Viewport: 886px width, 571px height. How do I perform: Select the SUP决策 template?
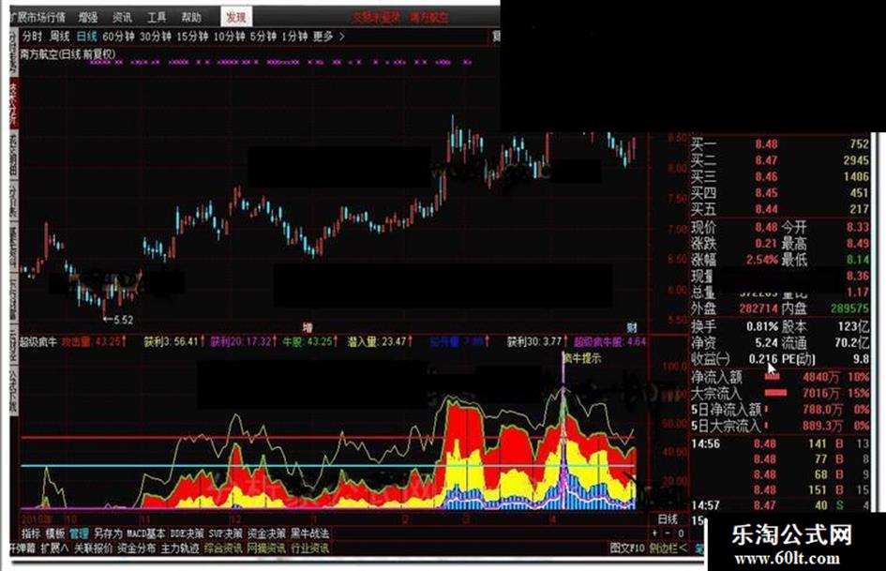click(x=225, y=533)
